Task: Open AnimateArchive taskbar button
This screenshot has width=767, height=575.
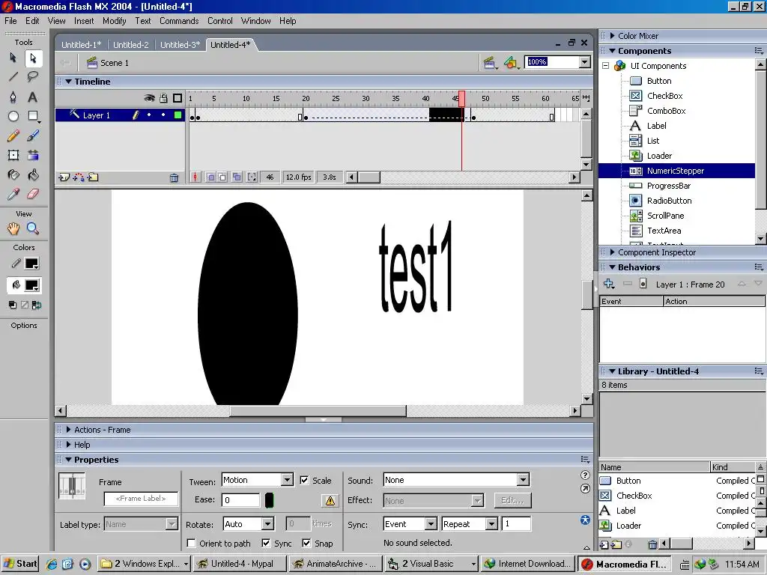Action: pyautogui.click(x=335, y=564)
